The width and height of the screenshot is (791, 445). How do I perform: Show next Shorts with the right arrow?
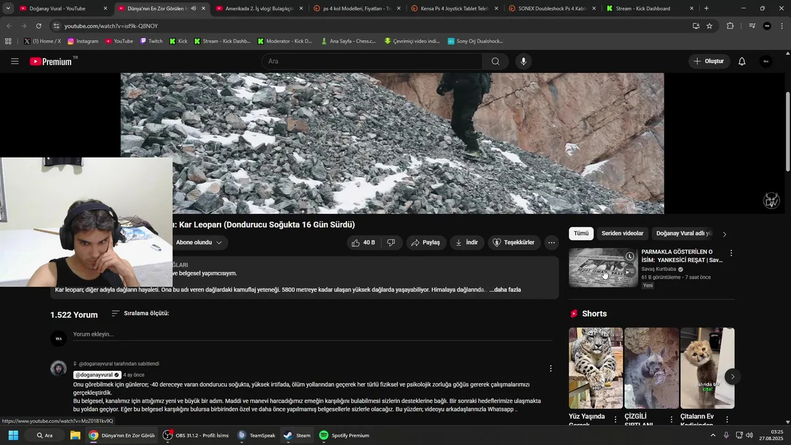pyautogui.click(x=732, y=376)
